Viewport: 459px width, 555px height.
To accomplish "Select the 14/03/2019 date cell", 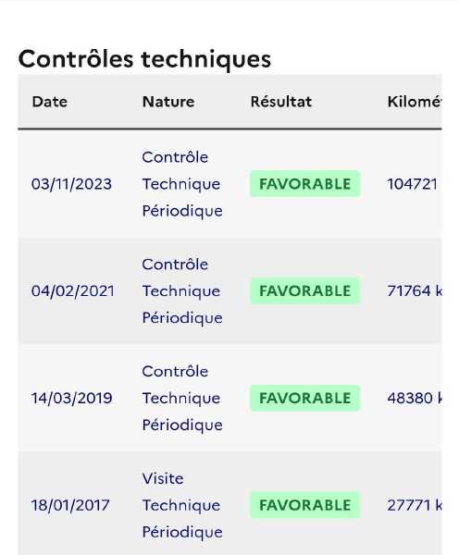I will coord(72,398).
